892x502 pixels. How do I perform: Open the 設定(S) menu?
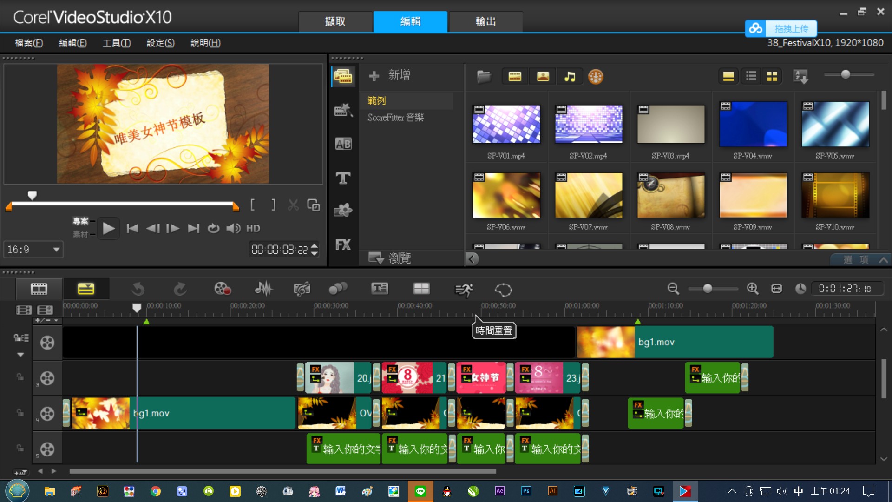coord(160,43)
